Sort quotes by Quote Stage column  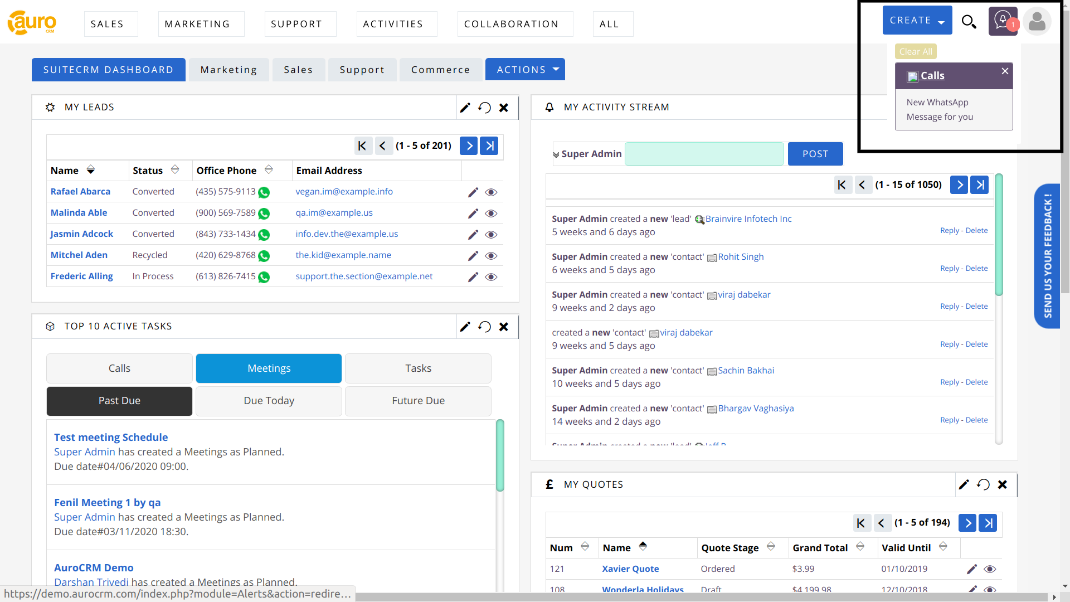[771, 547]
